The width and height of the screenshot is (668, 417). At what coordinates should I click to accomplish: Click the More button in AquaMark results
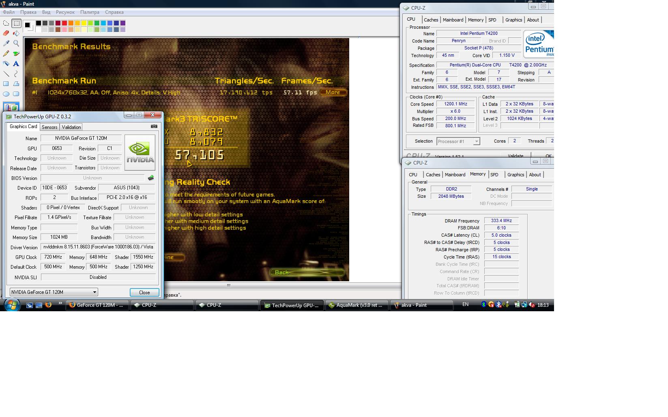point(333,92)
